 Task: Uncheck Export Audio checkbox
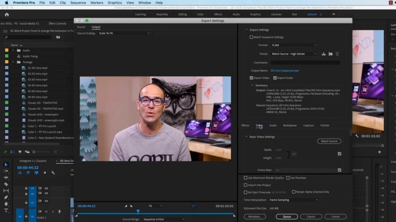point(275,78)
